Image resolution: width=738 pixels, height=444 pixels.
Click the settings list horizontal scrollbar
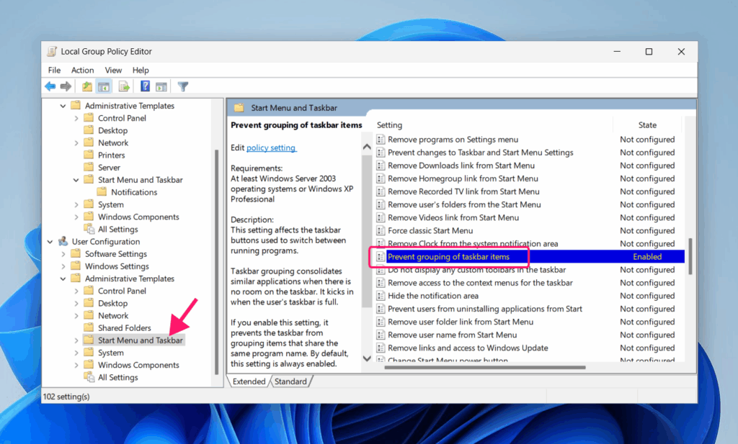coord(485,368)
